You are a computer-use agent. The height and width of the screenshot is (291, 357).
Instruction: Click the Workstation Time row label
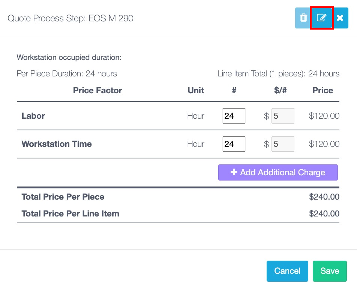[57, 144]
